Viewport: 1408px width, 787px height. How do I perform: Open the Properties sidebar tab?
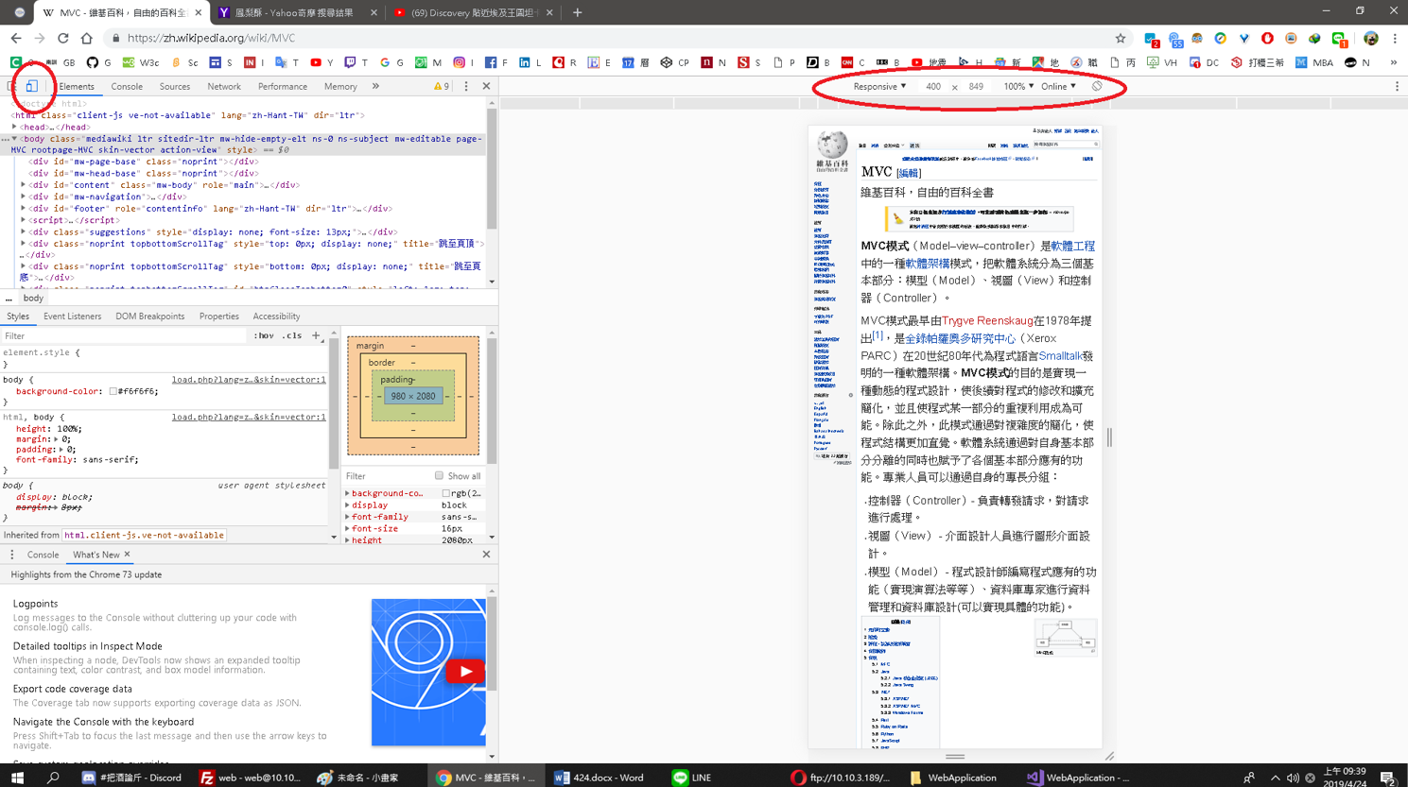[x=219, y=316]
